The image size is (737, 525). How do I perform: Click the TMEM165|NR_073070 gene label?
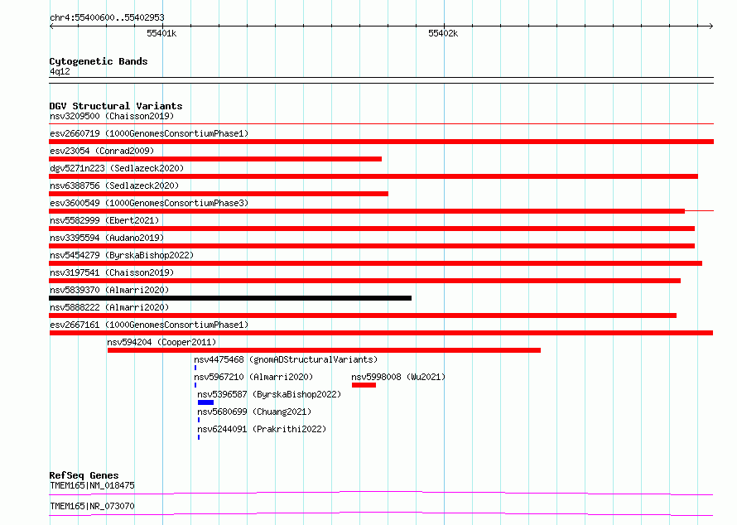92,506
